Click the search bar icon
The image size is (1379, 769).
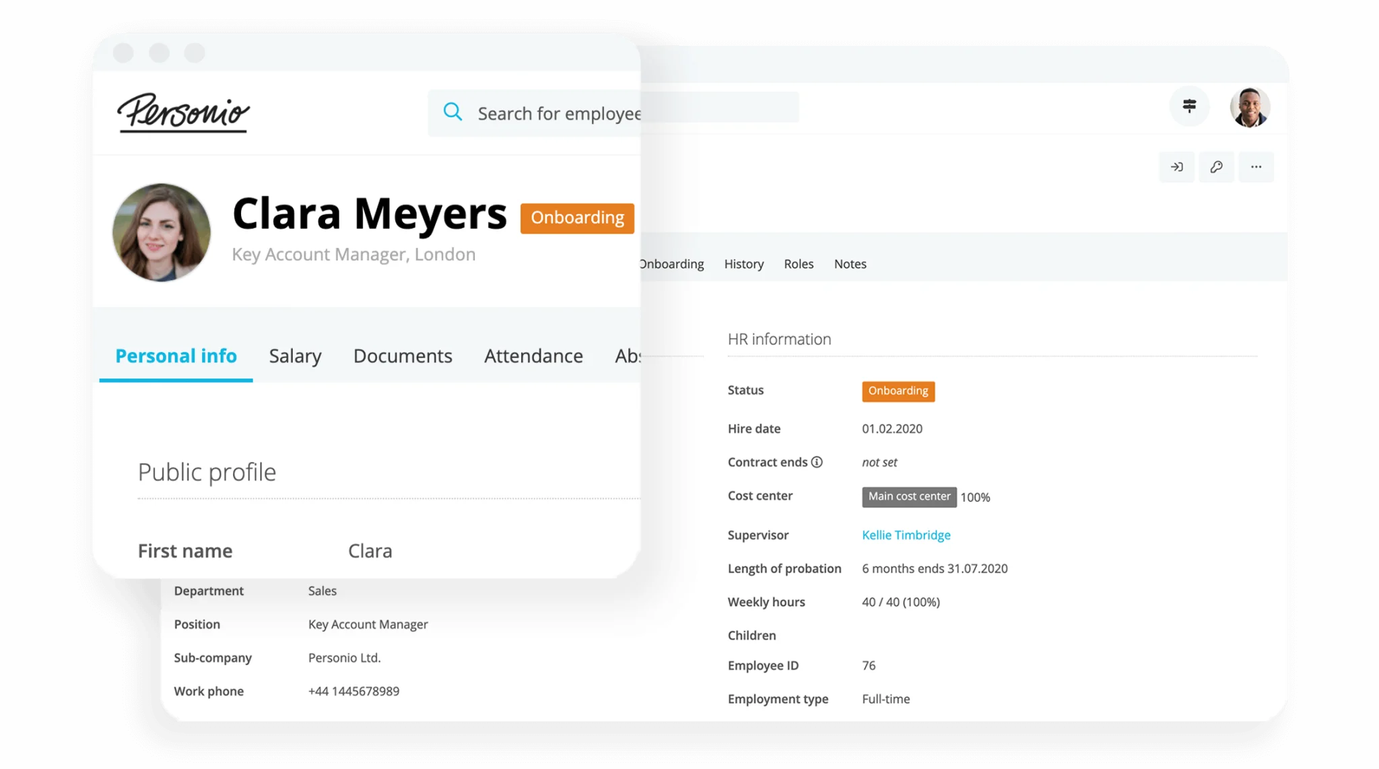[x=453, y=112]
